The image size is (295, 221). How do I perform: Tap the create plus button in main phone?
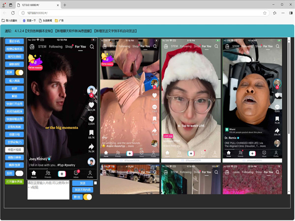pos(62,173)
